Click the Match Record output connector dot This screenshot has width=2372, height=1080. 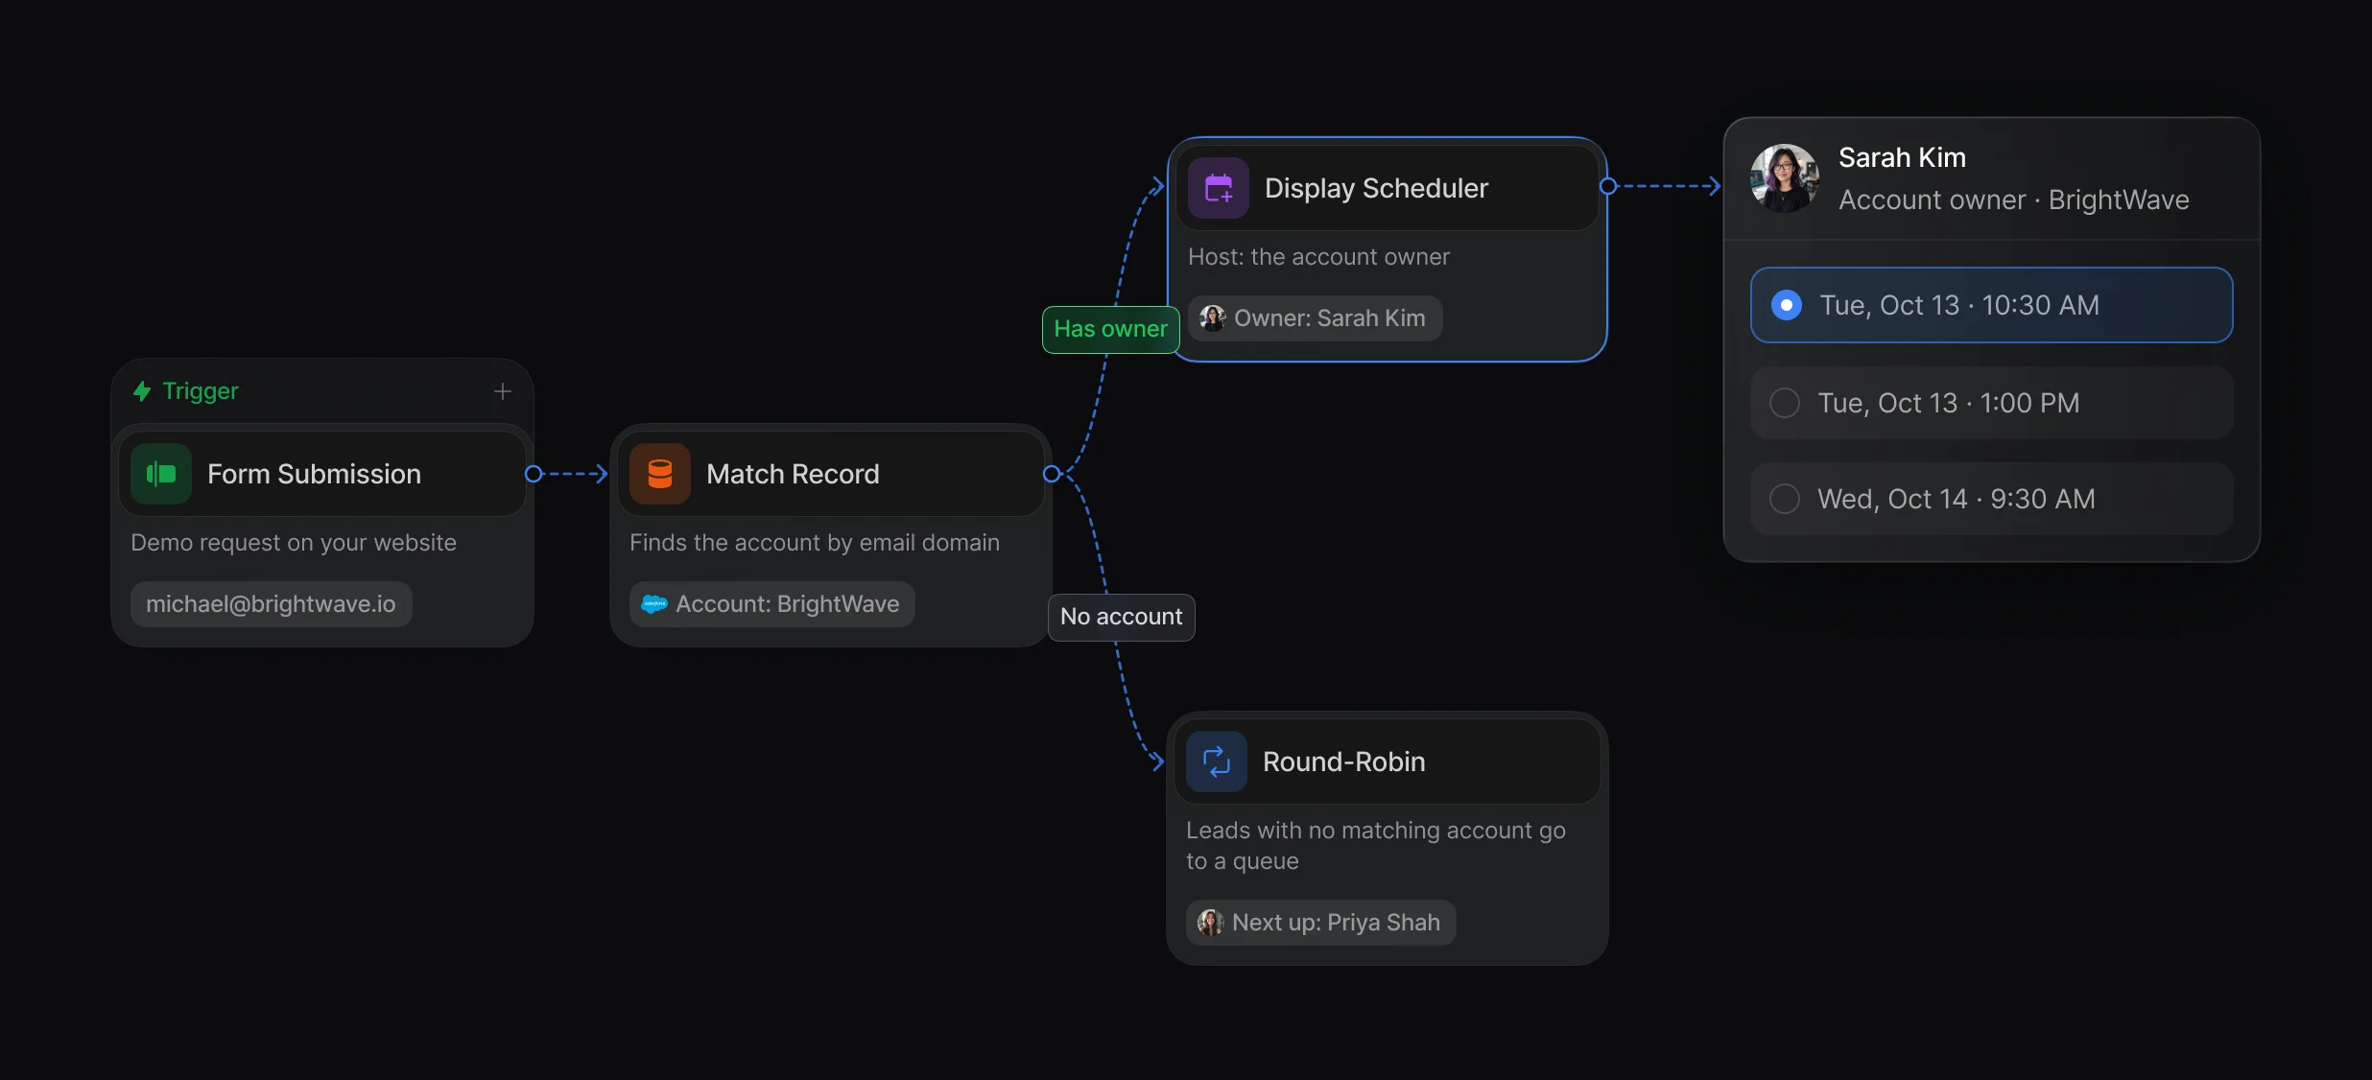(1052, 474)
